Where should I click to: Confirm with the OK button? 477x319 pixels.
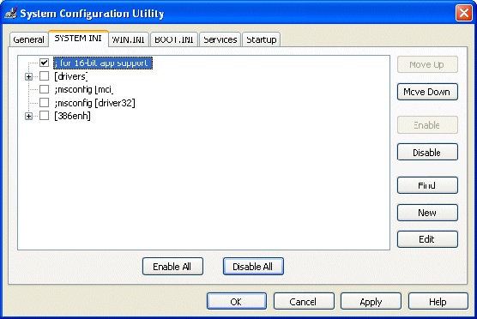(x=237, y=301)
